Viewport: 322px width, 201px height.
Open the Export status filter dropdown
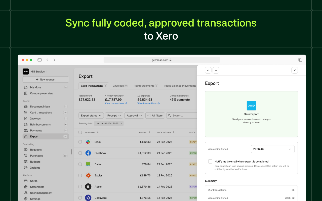[x=91, y=116]
